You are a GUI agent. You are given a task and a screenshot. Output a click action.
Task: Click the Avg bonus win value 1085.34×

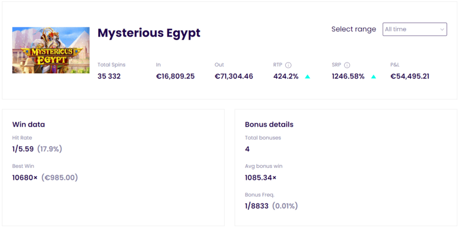[260, 178]
